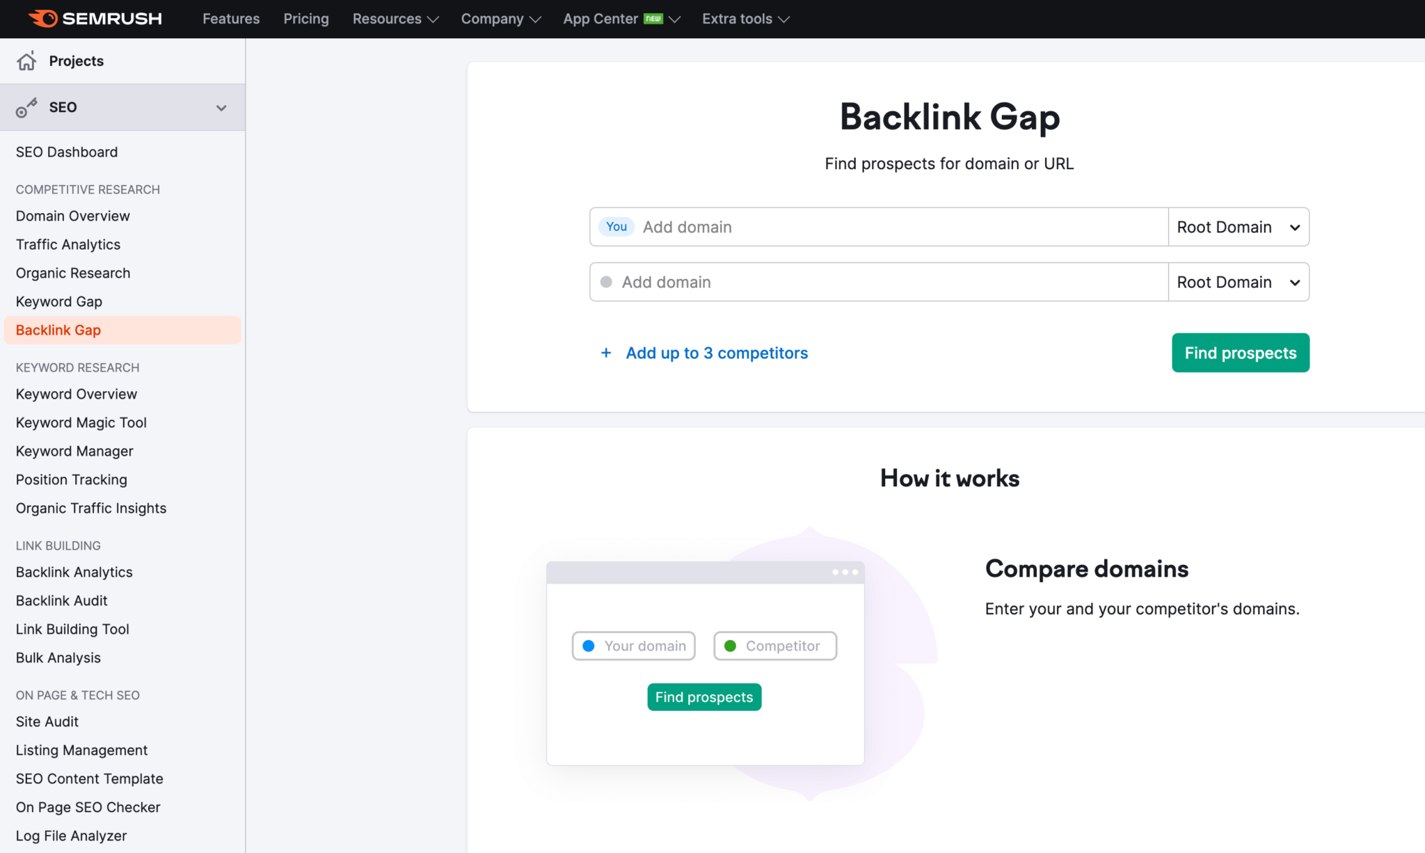
Task: Click 'Add up to 3 competitors' link
Action: point(716,353)
